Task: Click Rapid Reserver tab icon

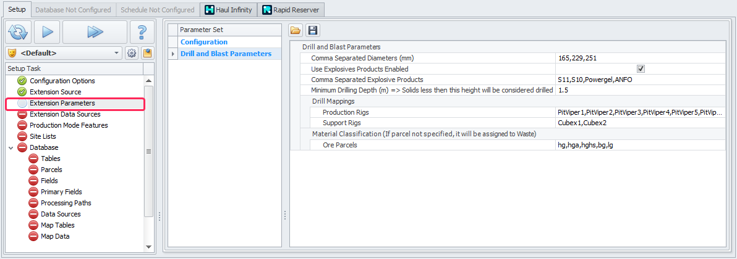Action: point(268,9)
